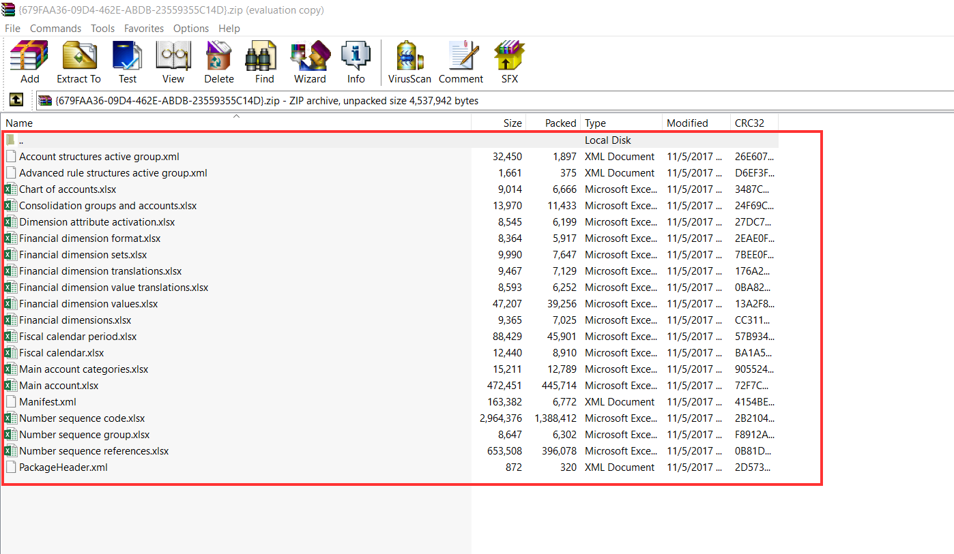The width and height of the screenshot is (954, 554).
Task: Launch the Wizard toolbar icon
Action: click(310, 61)
